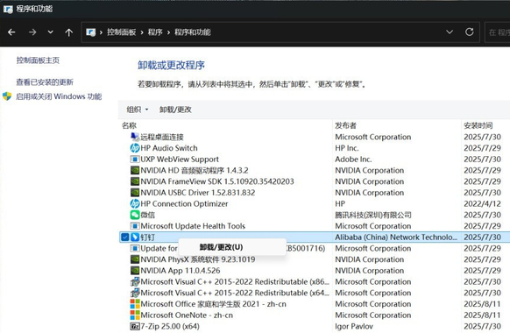Click publisher Igor Pavlov cell
The width and height of the screenshot is (510, 333).
coord(354,326)
